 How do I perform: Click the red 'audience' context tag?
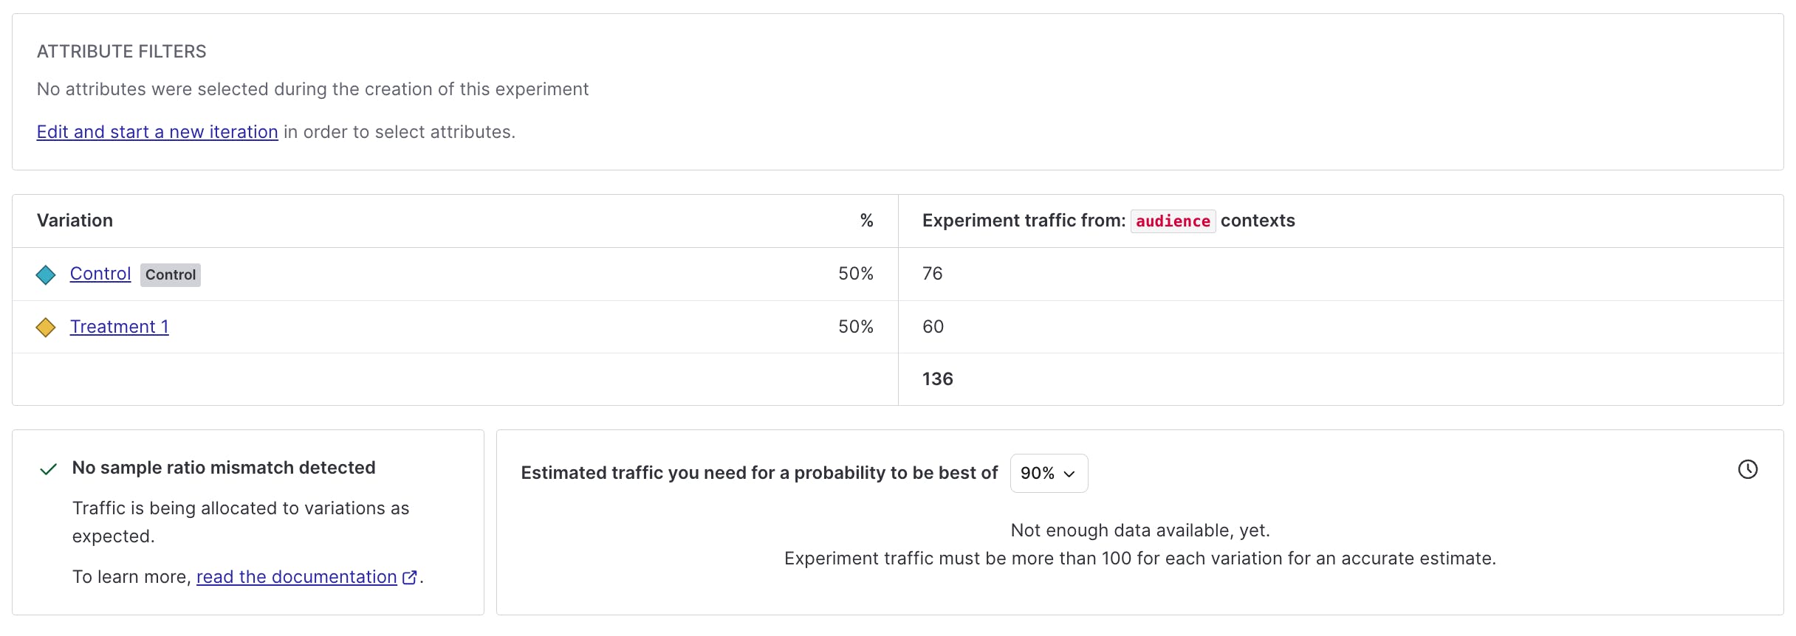point(1173,221)
